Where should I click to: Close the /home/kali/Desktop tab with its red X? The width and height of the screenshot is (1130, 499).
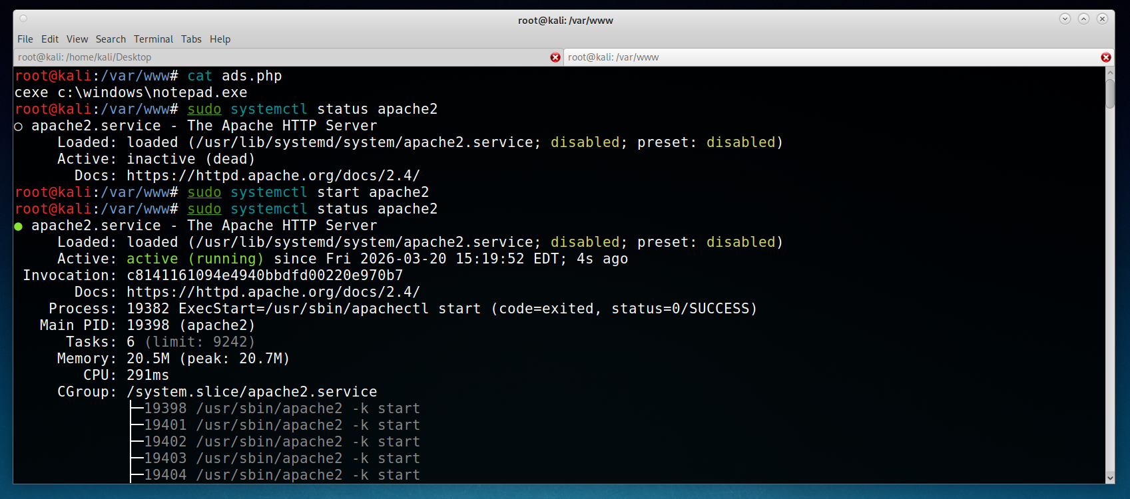coord(555,58)
